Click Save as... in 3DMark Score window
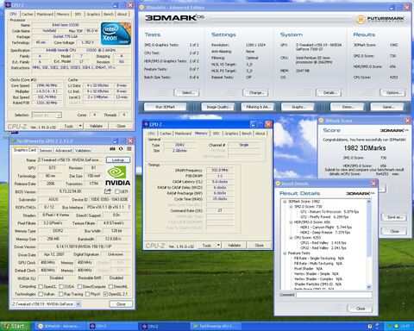This screenshot has height=331, width=414. [394, 217]
